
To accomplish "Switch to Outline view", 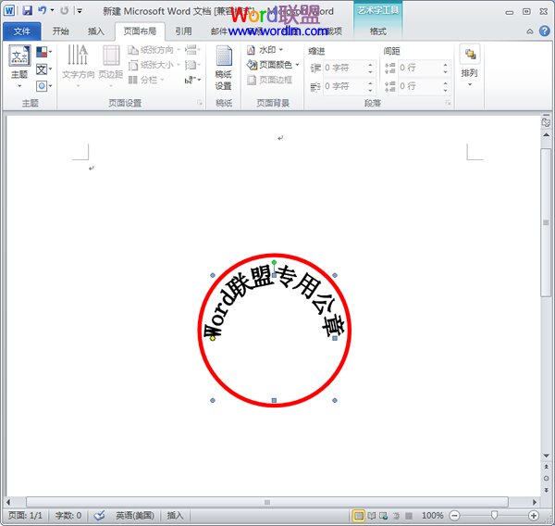I will [x=397, y=516].
